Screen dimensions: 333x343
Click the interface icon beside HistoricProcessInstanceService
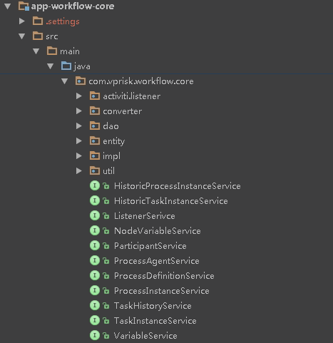95,185
